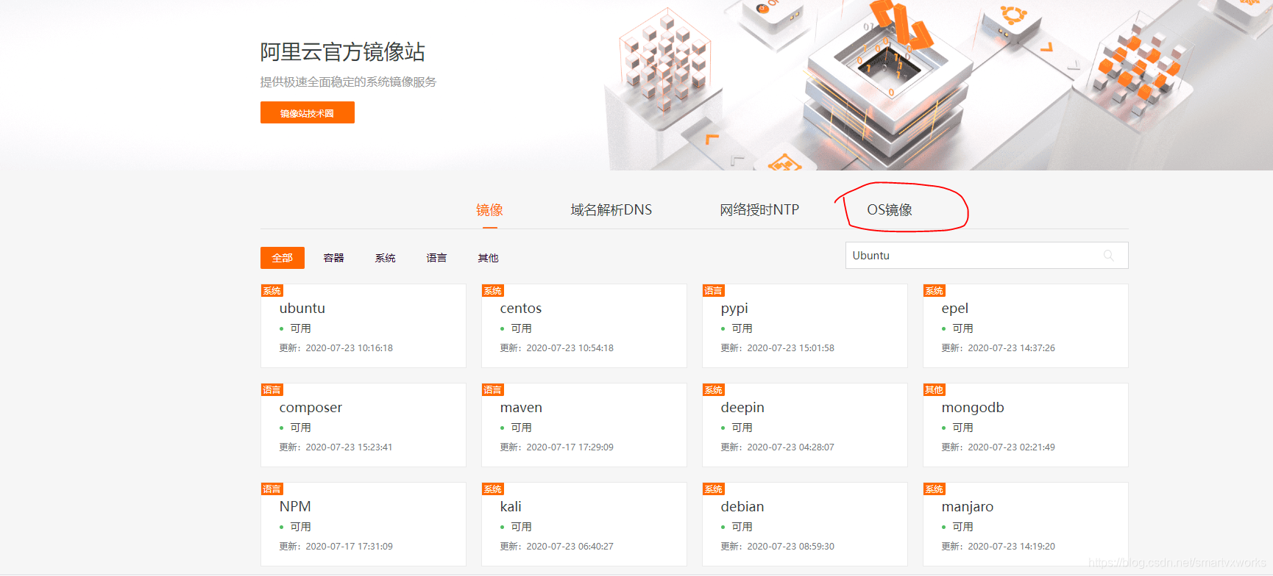Open the ubuntu mirror card
This screenshot has height=576, width=1273.
364,325
